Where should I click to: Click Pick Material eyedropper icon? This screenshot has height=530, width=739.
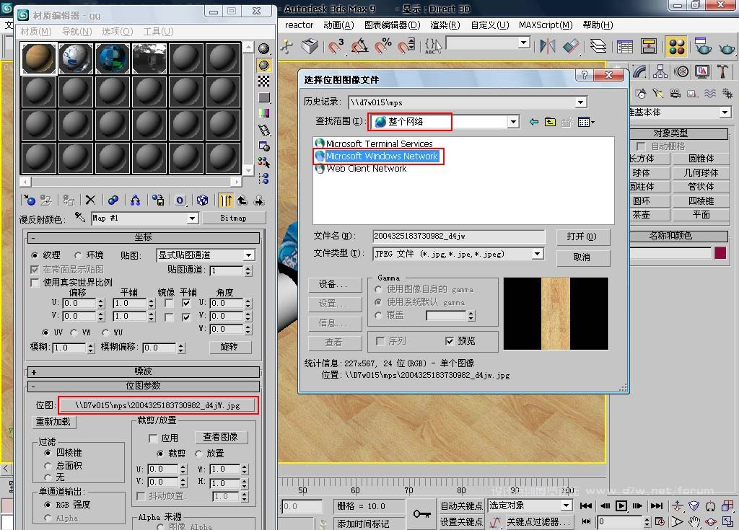pyautogui.click(x=80, y=217)
